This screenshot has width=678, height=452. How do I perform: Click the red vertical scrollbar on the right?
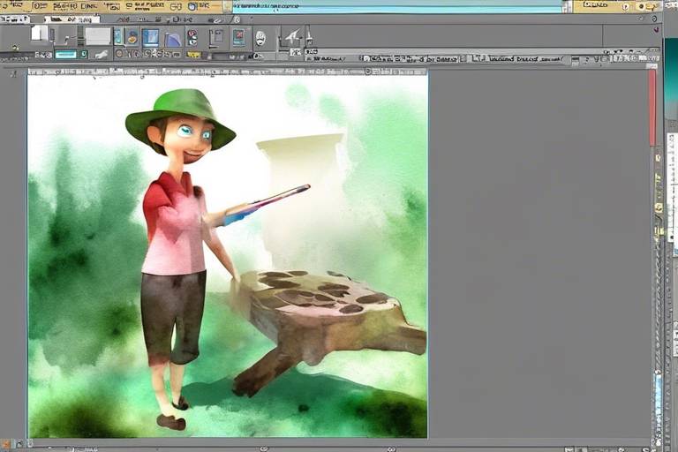point(652,108)
